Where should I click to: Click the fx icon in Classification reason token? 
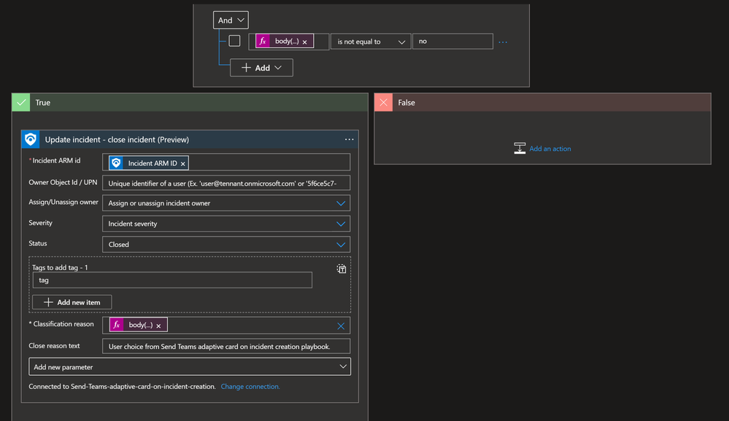coord(117,325)
